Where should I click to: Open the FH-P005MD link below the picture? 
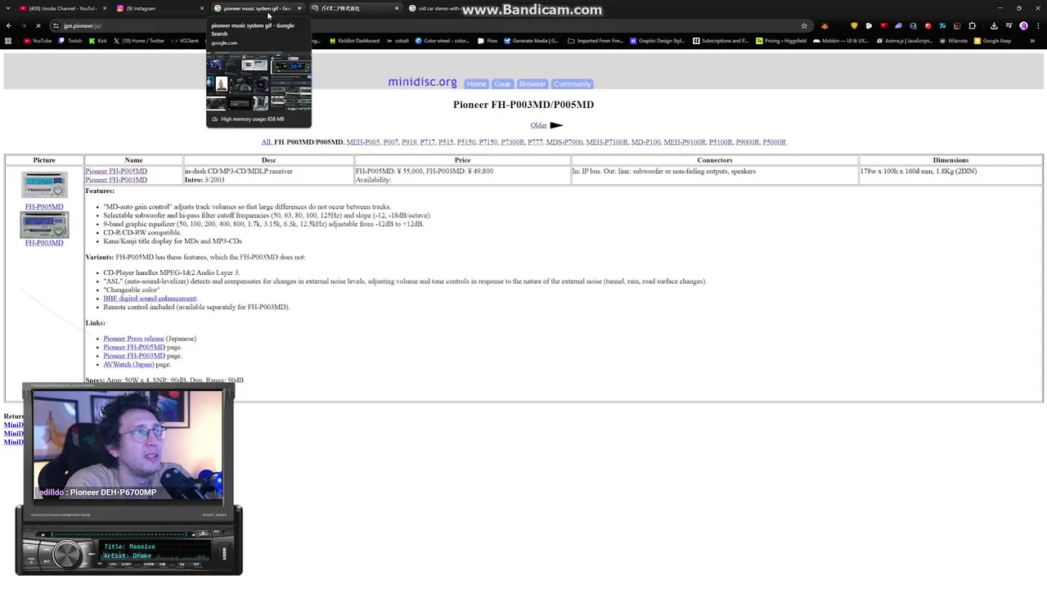(x=44, y=207)
